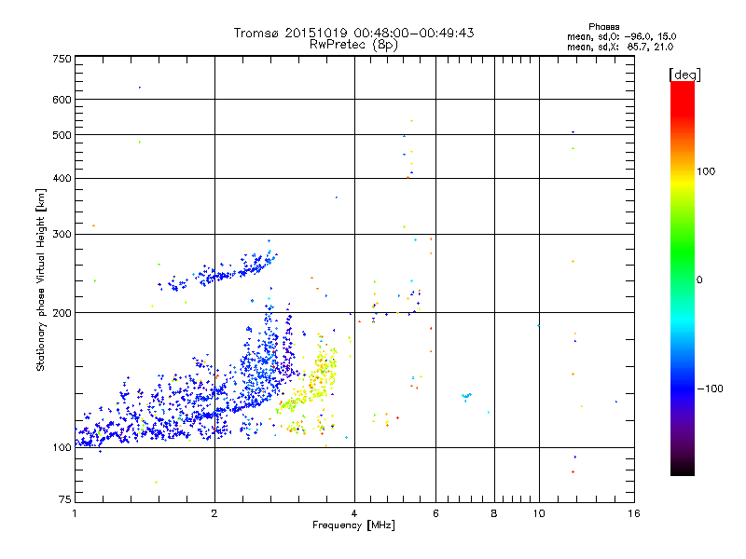Screen dimensions: 746x559
Task: Click the y-axis label '200'
Action: coord(62,313)
